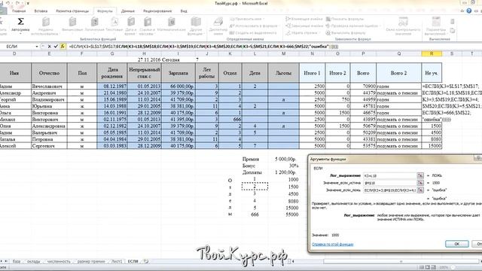482x271 pixels.
Task: Click the cell with salary '66 000,00р'
Action: click(178, 87)
